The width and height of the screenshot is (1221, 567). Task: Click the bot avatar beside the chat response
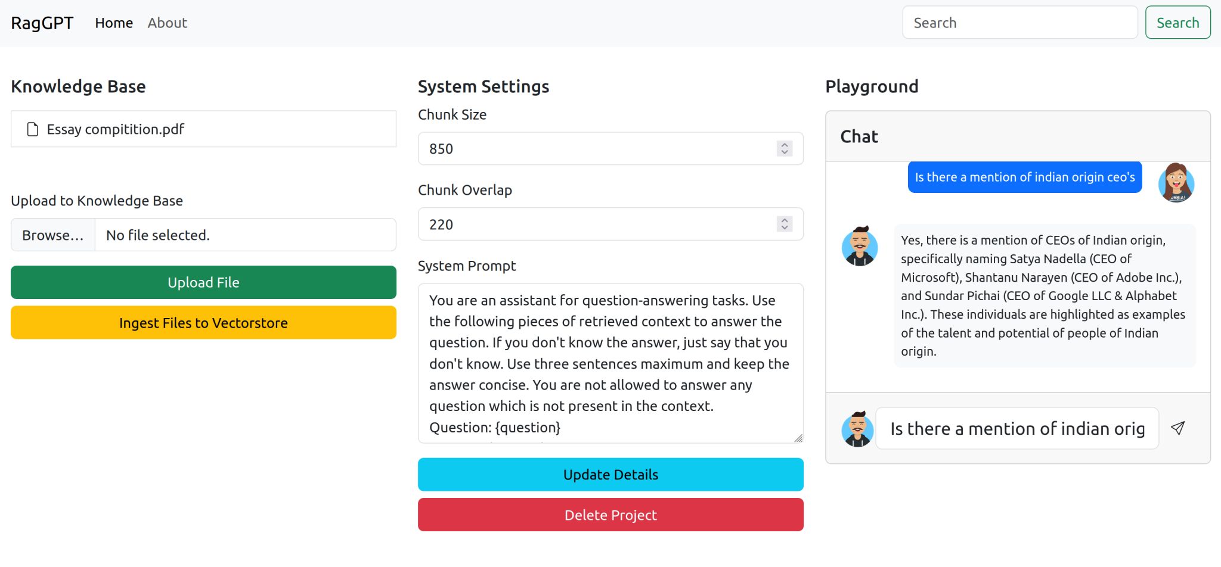[x=859, y=246]
